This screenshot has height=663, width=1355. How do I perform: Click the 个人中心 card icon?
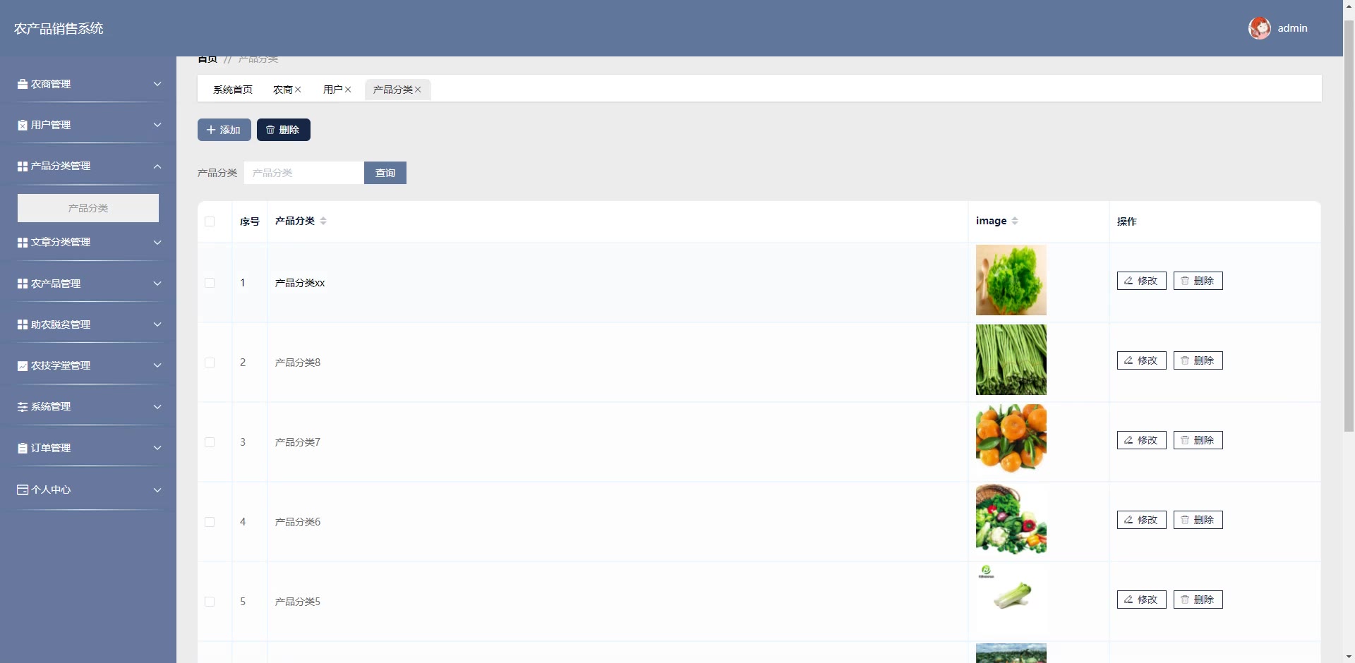click(x=23, y=489)
